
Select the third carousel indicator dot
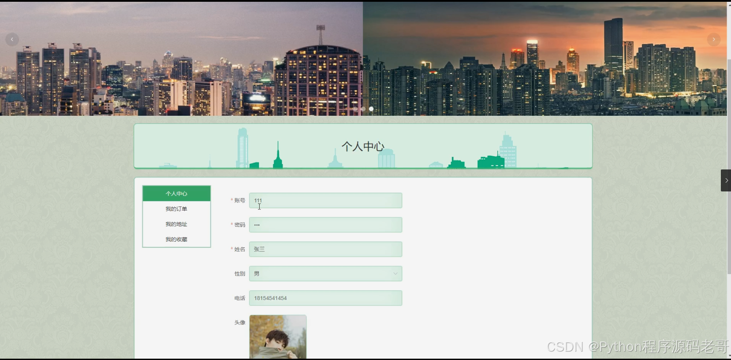(x=371, y=109)
